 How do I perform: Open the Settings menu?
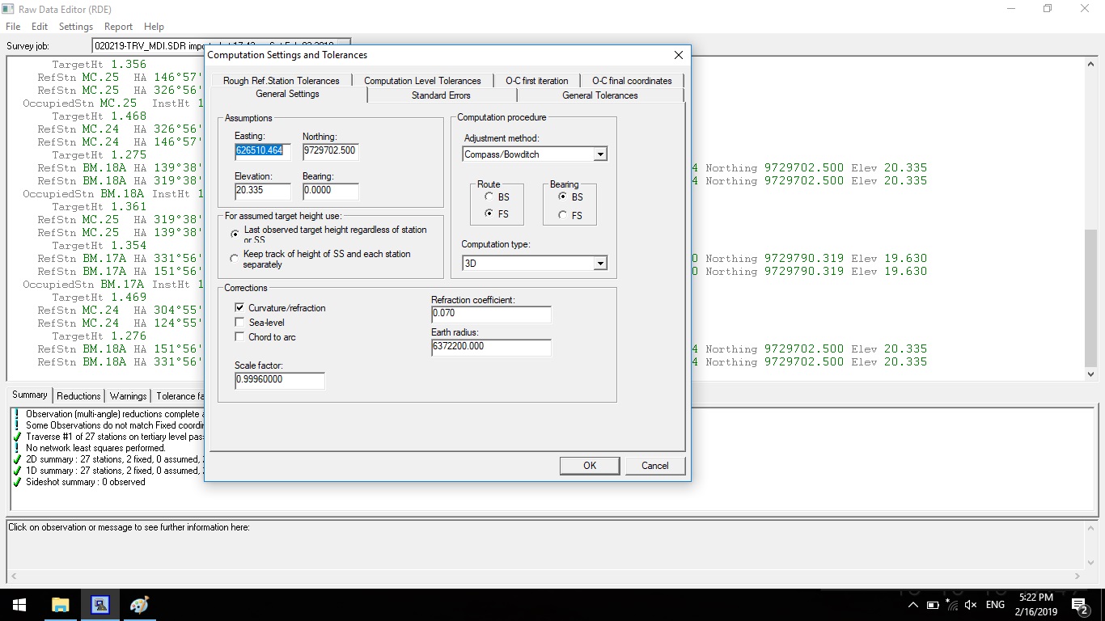[75, 26]
